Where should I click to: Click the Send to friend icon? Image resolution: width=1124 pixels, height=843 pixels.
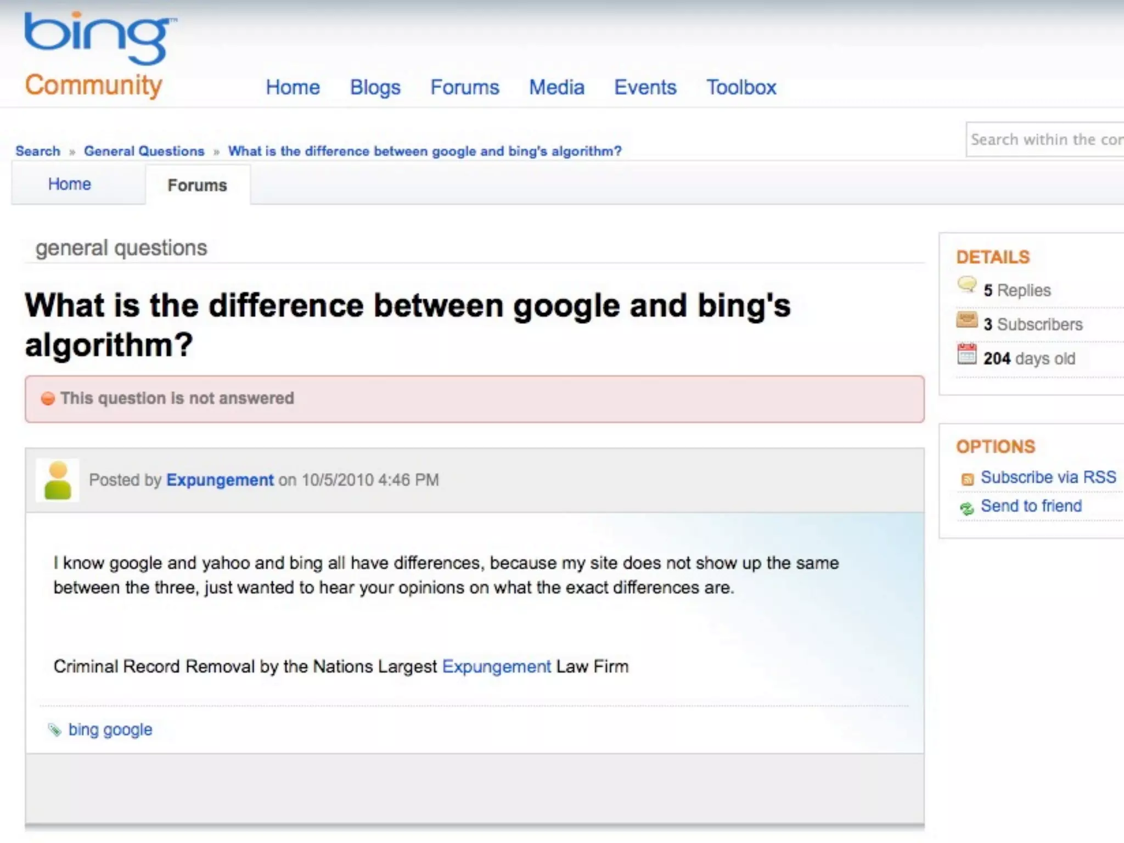(x=966, y=508)
